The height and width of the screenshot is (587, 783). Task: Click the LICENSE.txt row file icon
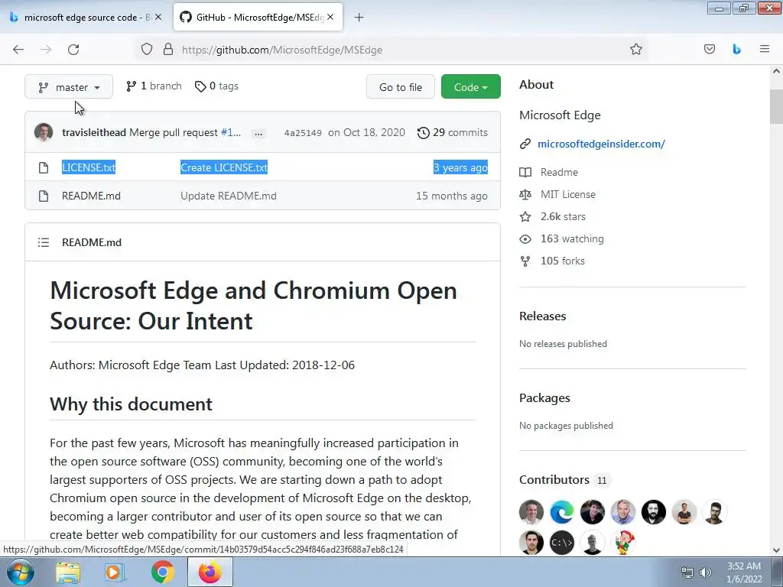(44, 167)
